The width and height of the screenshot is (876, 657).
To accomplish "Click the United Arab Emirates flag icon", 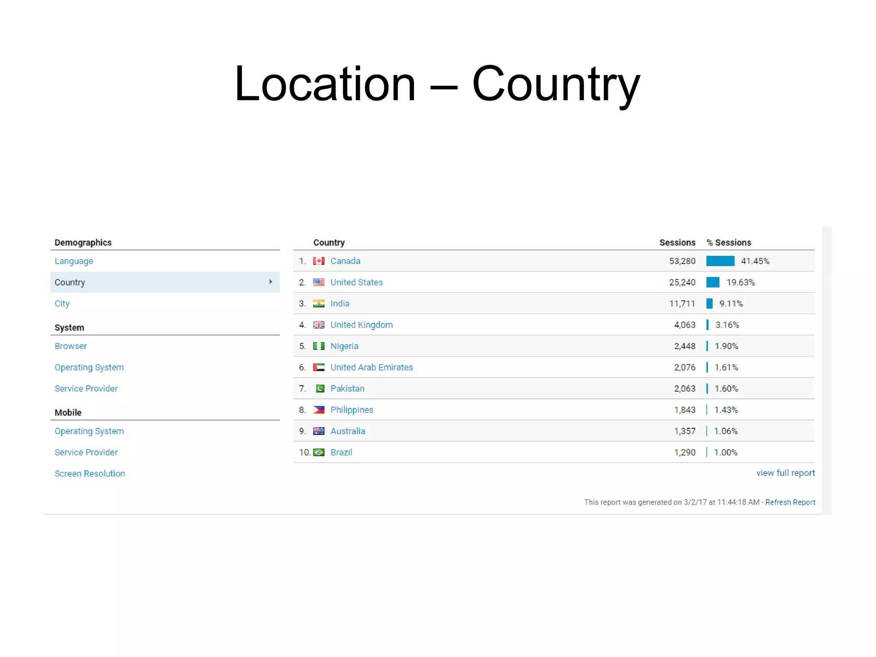I will coord(319,367).
